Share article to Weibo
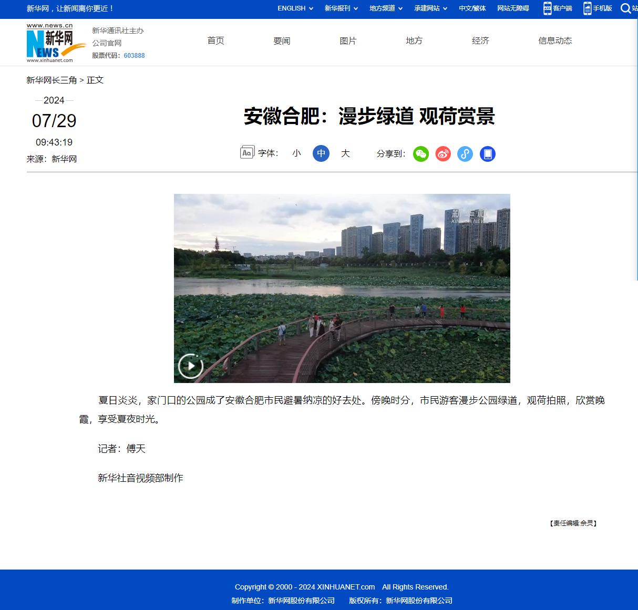638x610 pixels. coord(443,154)
